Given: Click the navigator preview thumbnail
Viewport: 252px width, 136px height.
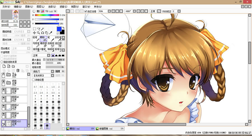Looking at the screenshot, I should click(15, 15).
